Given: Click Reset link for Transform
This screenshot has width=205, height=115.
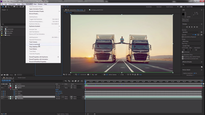Looking at the screenshot, I should pyautogui.click(x=57, y=90).
